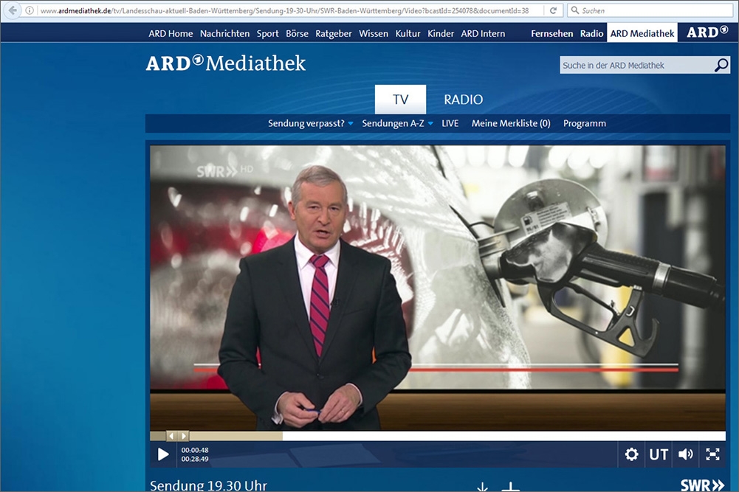739x492 pixels.
Task: Open the Börse section
Action: pyautogui.click(x=297, y=33)
